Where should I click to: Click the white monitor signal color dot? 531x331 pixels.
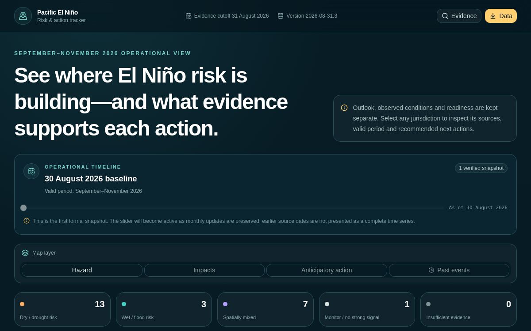pos(327,304)
